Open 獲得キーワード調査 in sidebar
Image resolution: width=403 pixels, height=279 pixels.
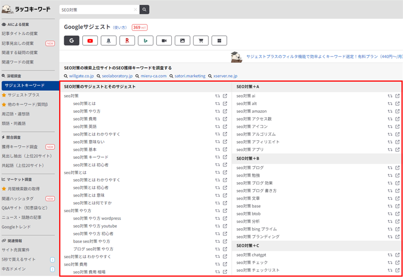pos(20,147)
